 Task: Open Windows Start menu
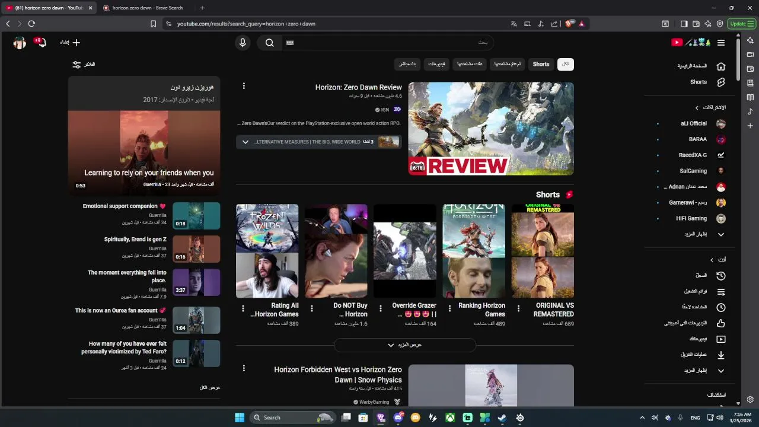pos(240,418)
